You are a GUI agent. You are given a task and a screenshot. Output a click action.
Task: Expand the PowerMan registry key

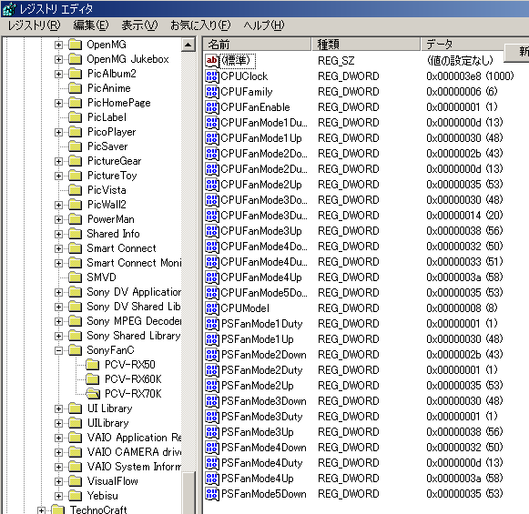58,220
